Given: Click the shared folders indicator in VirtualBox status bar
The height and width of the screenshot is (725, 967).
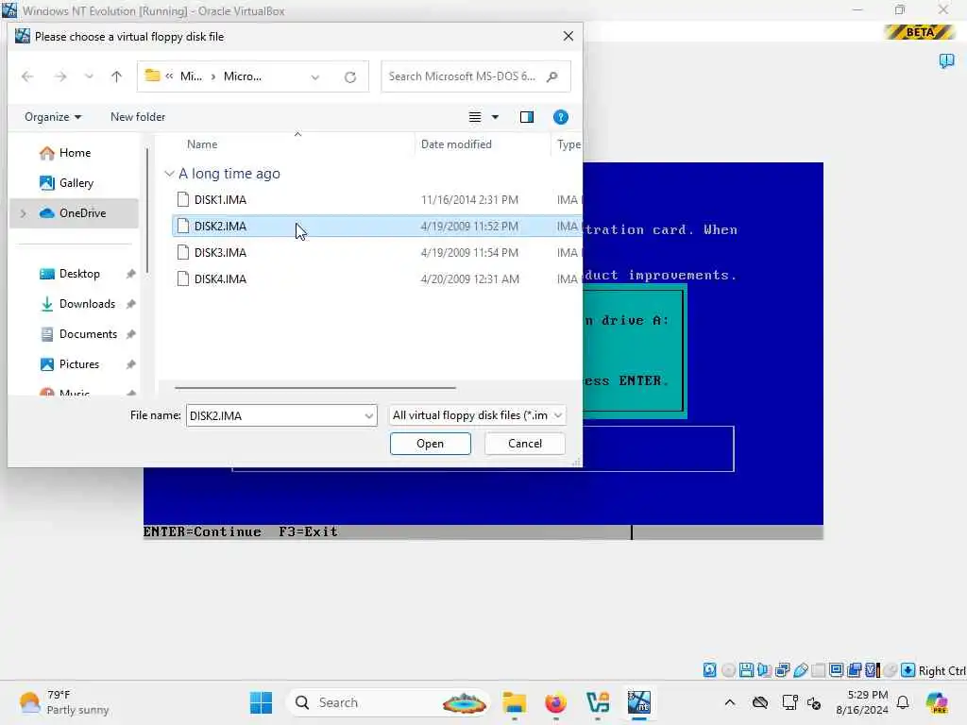Looking at the screenshot, I should 819,670.
